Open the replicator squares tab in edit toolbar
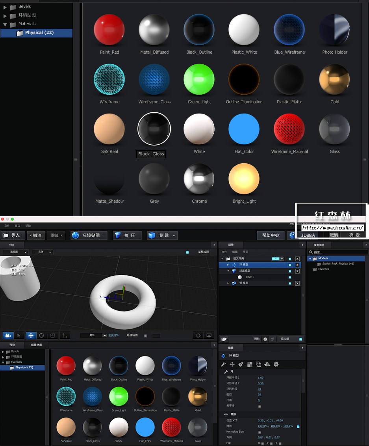 [258, 364]
